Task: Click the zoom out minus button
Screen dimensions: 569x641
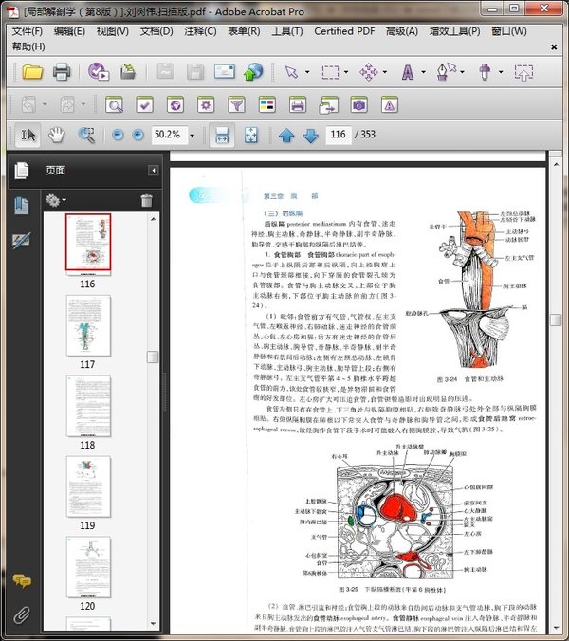Action: [x=118, y=135]
